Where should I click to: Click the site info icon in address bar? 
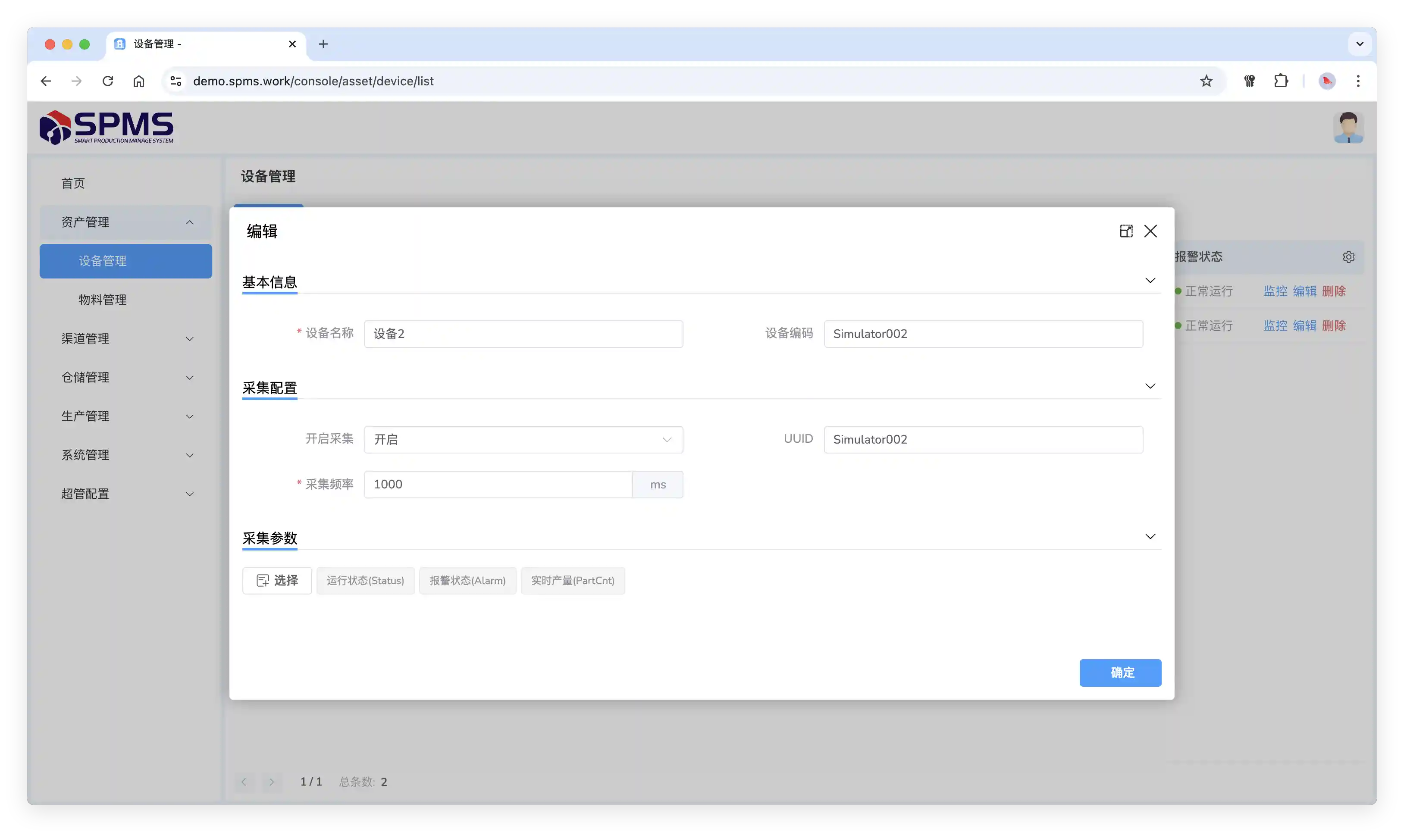coord(176,81)
